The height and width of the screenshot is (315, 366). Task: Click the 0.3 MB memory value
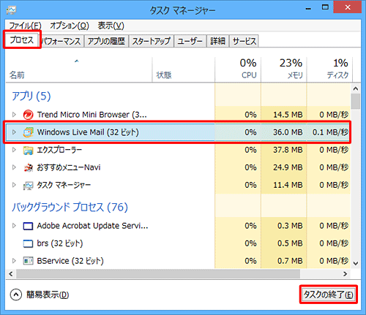coord(290,226)
